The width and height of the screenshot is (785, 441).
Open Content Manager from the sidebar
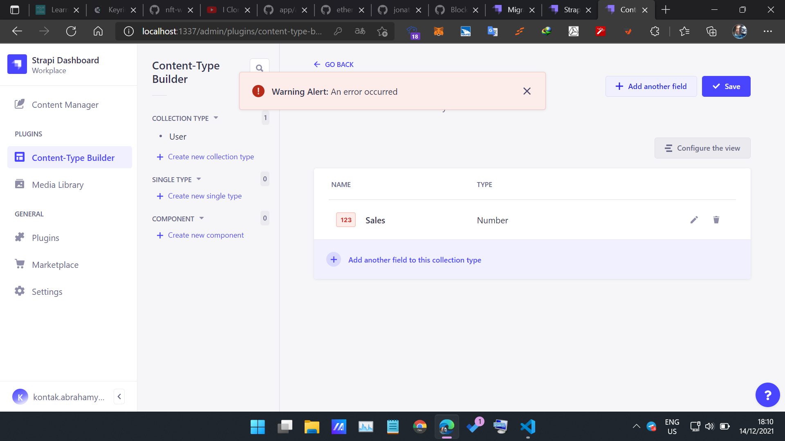(x=65, y=105)
